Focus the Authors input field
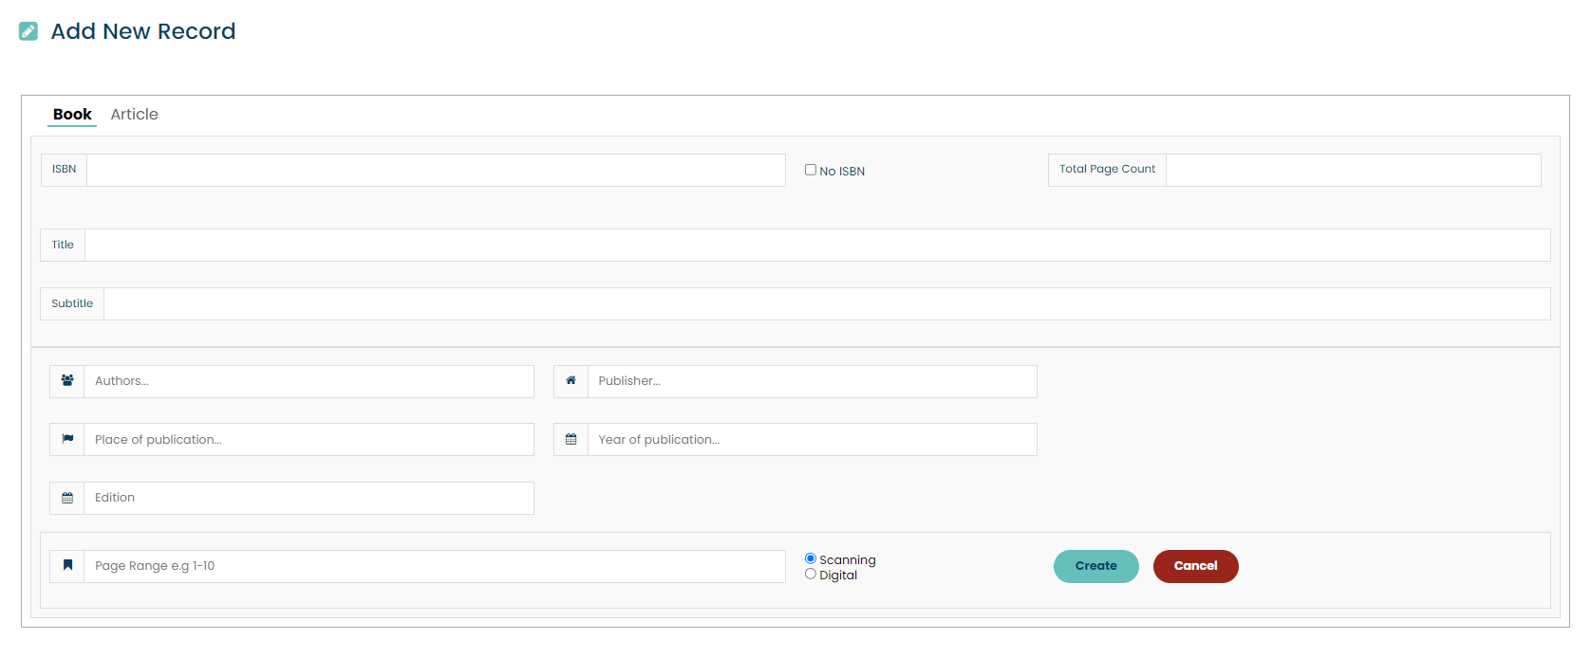The image size is (1592, 658). pos(309,381)
